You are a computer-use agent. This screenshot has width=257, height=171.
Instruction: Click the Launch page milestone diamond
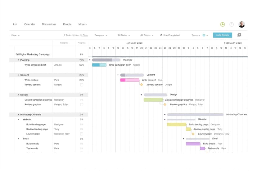pos(193,134)
